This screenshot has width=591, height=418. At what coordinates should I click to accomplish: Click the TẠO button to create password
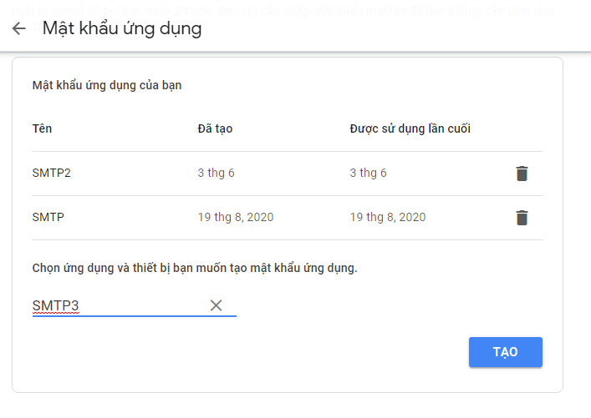[x=506, y=352]
